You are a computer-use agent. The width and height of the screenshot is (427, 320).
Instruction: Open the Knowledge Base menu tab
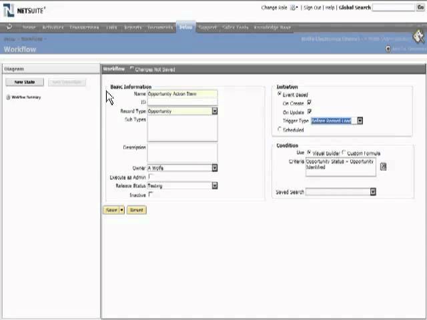(x=272, y=27)
